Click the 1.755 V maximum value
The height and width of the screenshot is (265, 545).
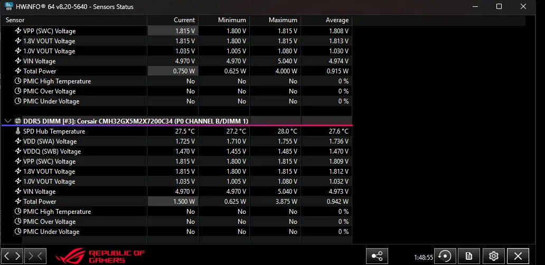[287, 141]
